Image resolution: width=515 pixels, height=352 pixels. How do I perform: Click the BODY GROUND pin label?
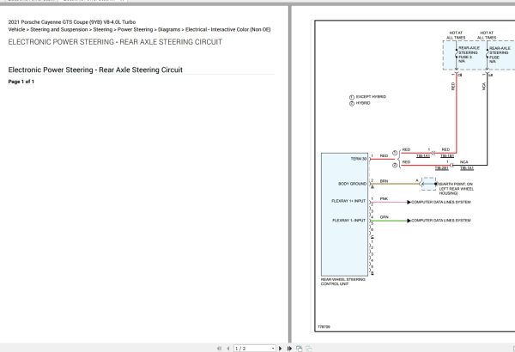click(352, 184)
